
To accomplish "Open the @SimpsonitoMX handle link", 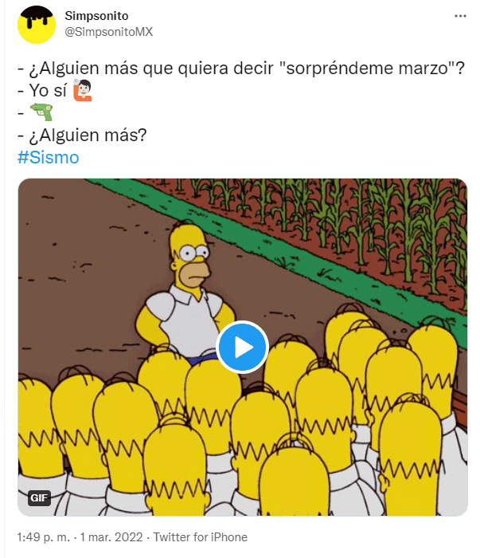I will [109, 32].
